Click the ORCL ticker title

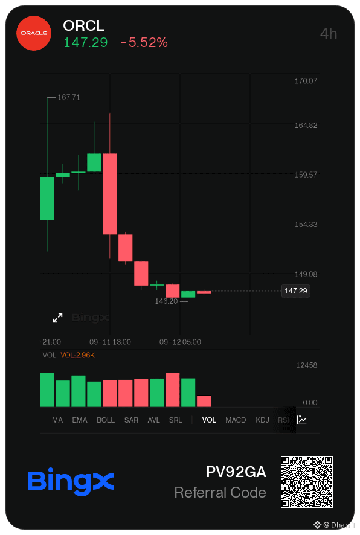click(x=83, y=25)
